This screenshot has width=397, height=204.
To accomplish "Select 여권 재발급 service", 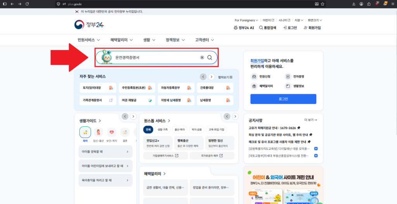I will point(137,100).
